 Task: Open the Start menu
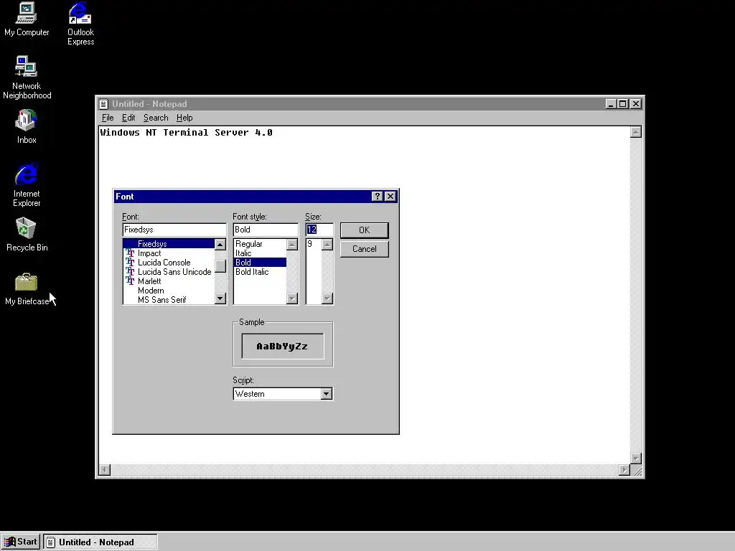point(21,542)
